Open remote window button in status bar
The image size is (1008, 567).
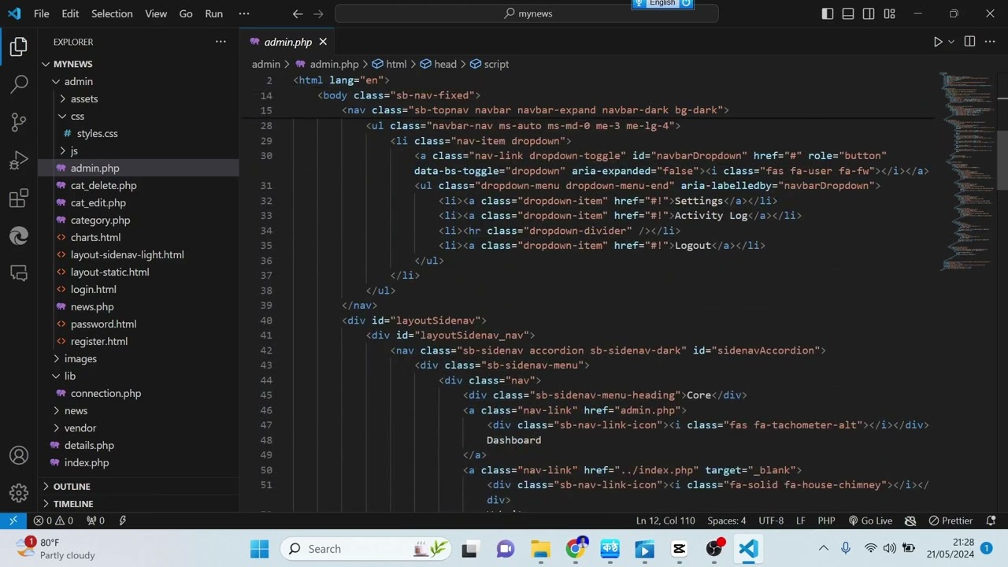13,521
